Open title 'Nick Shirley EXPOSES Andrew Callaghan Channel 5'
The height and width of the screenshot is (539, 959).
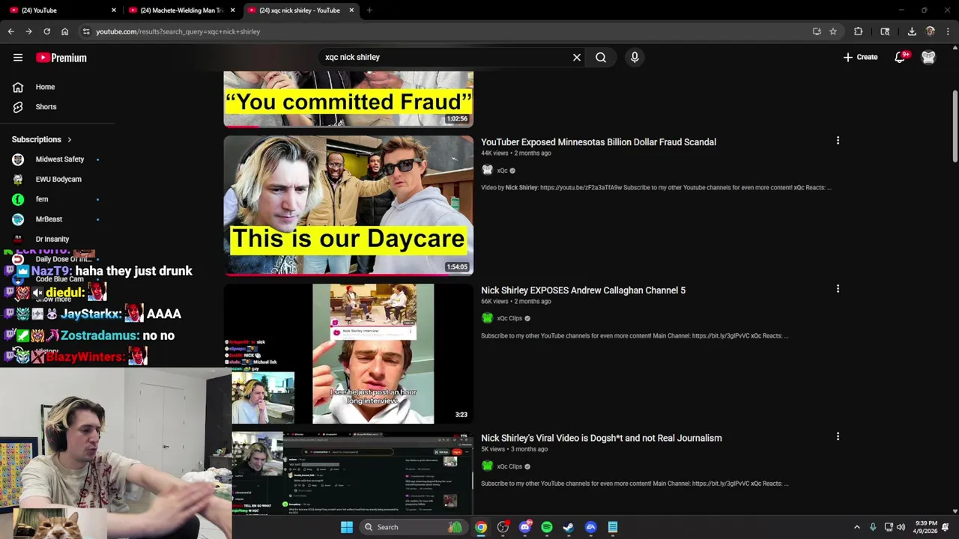pyautogui.click(x=583, y=290)
